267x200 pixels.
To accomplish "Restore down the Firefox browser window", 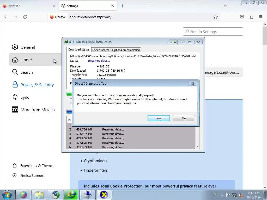I will tap(254, 3).
